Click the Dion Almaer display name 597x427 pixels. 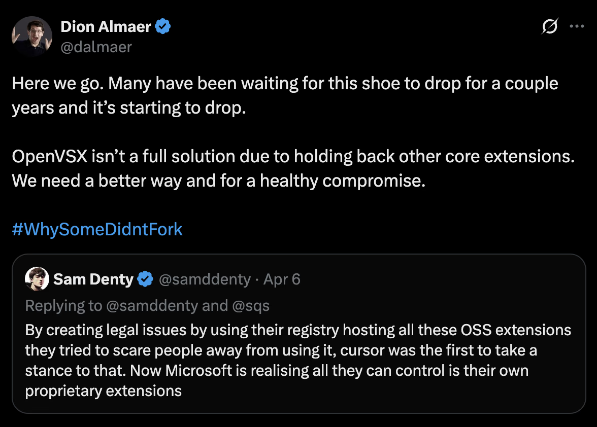coord(106,27)
